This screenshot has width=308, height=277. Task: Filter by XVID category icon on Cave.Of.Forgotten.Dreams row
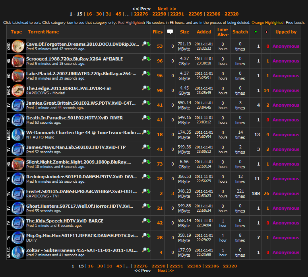tap(16, 46)
